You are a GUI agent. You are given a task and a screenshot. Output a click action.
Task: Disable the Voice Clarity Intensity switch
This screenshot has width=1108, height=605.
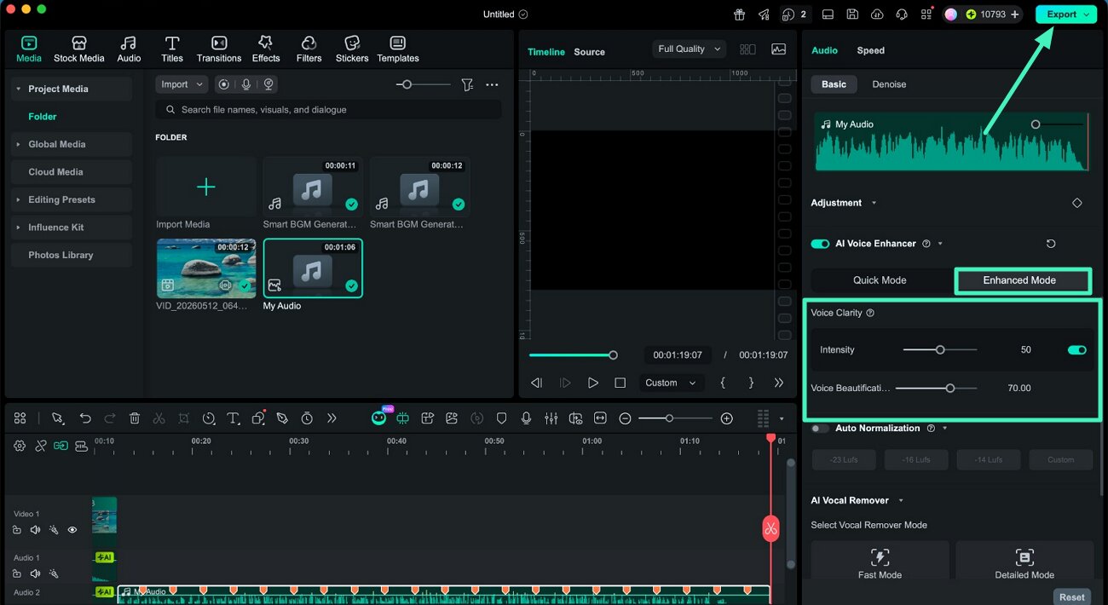(x=1077, y=350)
